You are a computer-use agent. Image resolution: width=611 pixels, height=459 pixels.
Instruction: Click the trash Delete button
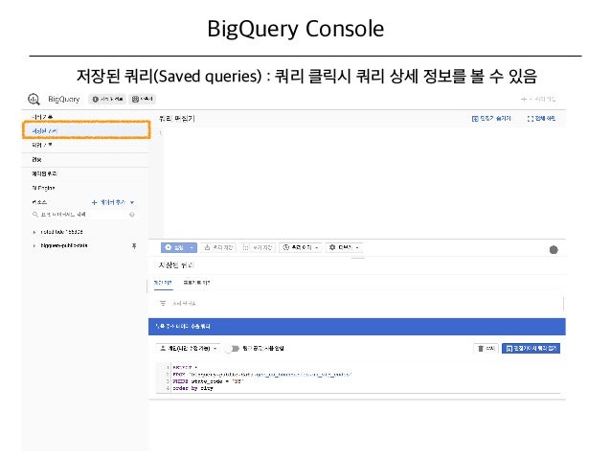pyautogui.click(x=486, y=348)
